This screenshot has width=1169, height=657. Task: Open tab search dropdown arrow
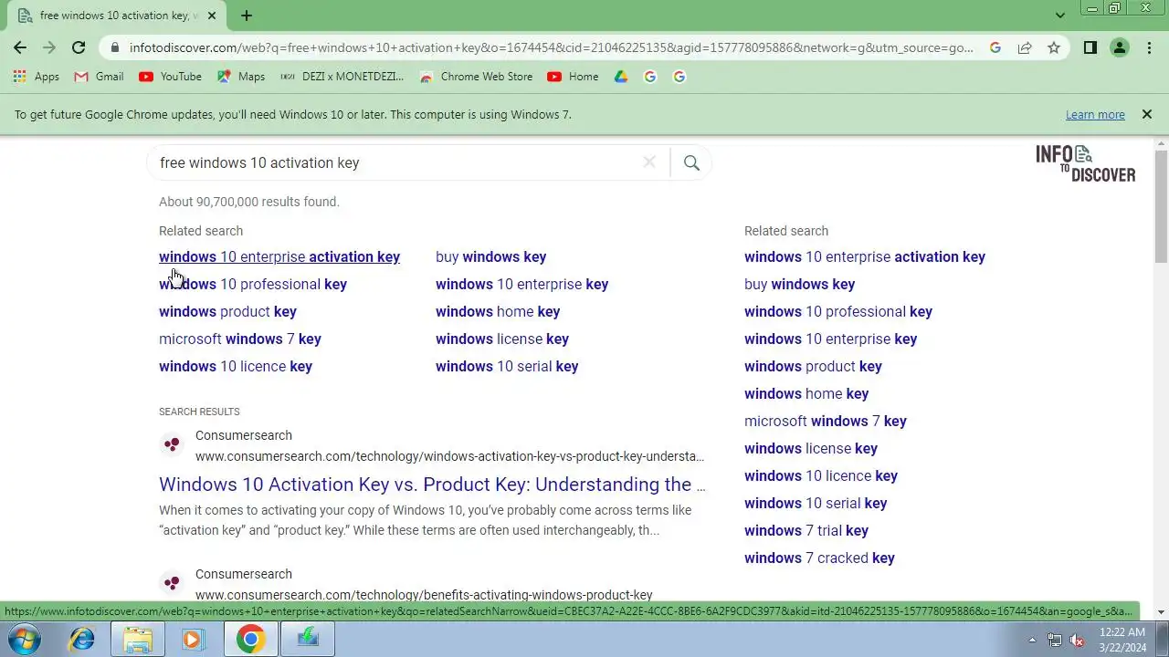pyautogui.click(x=1059, y=16)
